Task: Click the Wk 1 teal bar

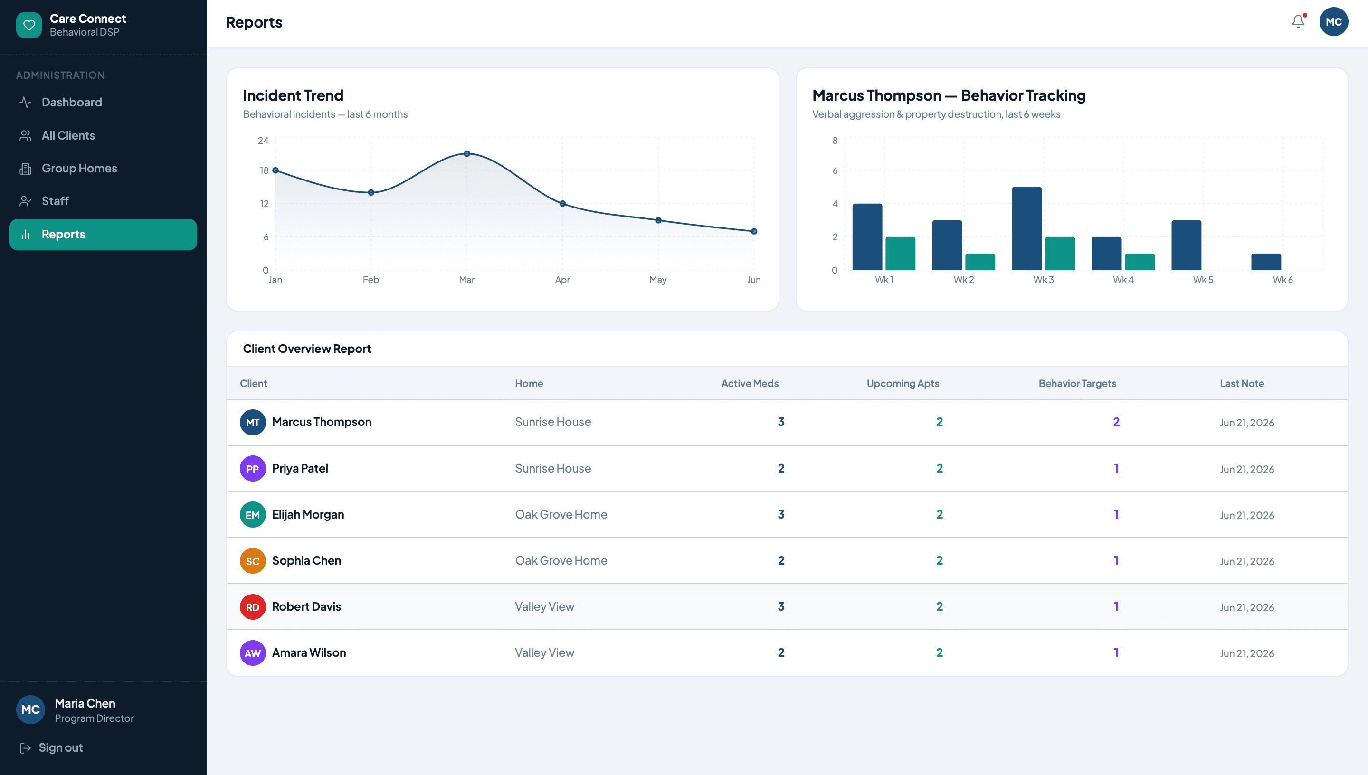Action: pyautogui.click(x=900, y=254)
